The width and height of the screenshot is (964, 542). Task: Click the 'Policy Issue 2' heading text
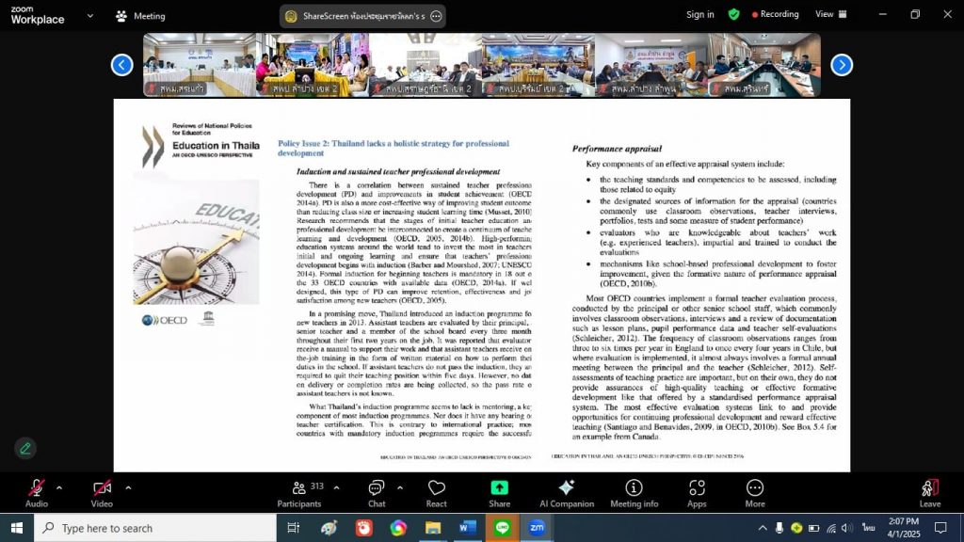[x=394, y=148]
